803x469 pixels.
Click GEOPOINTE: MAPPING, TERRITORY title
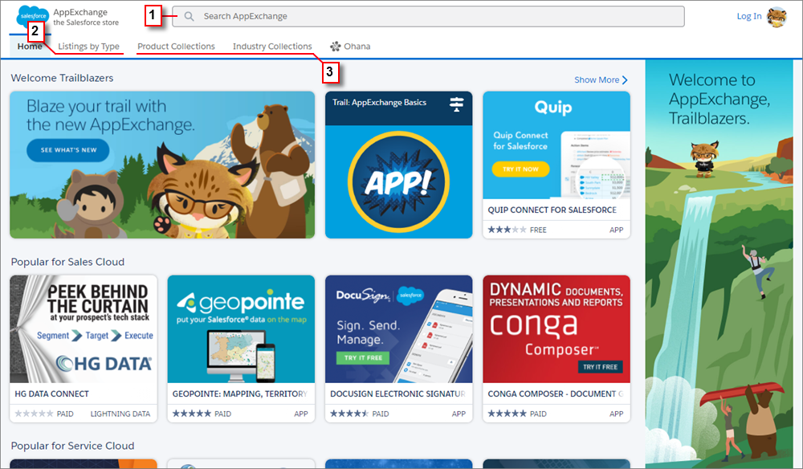click(x=239, y=394)
